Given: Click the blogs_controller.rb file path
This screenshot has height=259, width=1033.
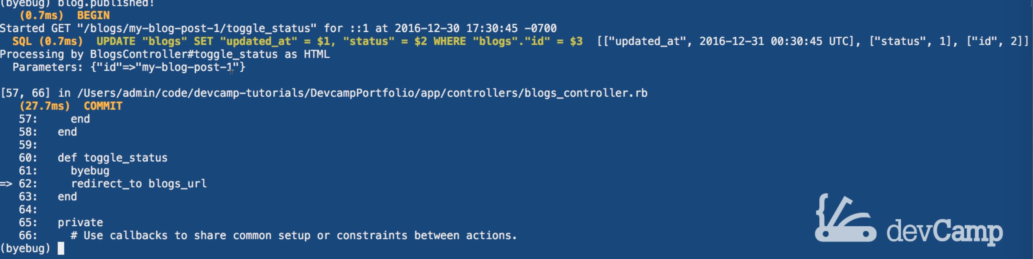Looking at the screenshot, I should 362,93.
